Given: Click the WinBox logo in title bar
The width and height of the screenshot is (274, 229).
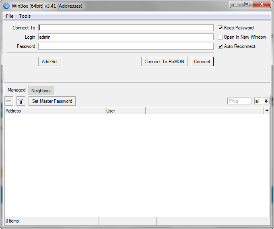Looking at the screenshot, I should click(6, 6).
